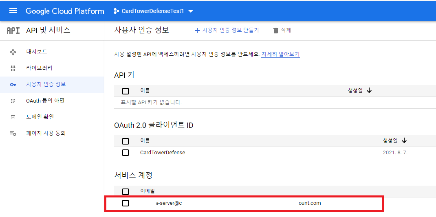Expand the CardTowerDefenseTest1 project dropdown arrow
The width and height of the screenshot is (436, 217).
coord(191,11)
